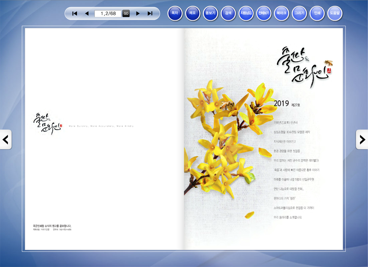Click contents entry '지식재산권 이야기 2'

click(284, 142)
